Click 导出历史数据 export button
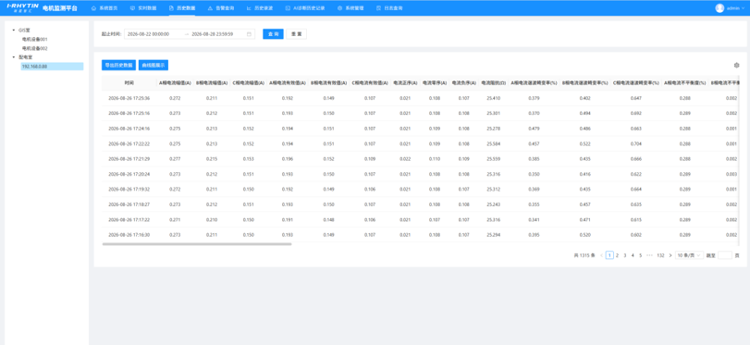The width and height of the screenshot is (750, 345). [118, 65]
